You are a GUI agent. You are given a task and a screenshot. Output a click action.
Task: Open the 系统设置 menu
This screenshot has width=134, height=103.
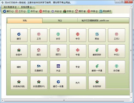[28, 7]
